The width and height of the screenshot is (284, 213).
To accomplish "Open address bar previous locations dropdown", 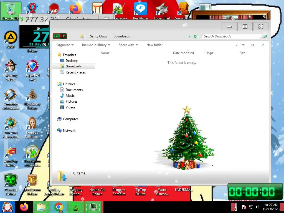I will (x=189, y=36).
